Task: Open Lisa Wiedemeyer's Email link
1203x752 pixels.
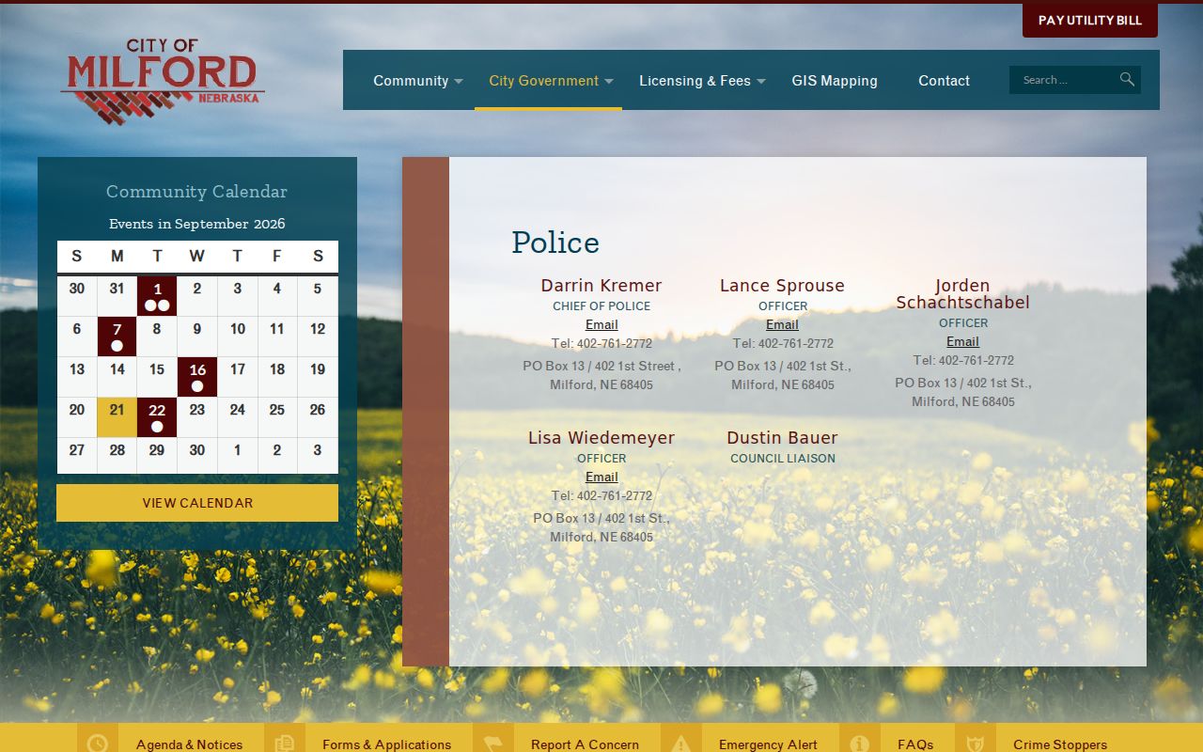Action: [x=601, y=477]
